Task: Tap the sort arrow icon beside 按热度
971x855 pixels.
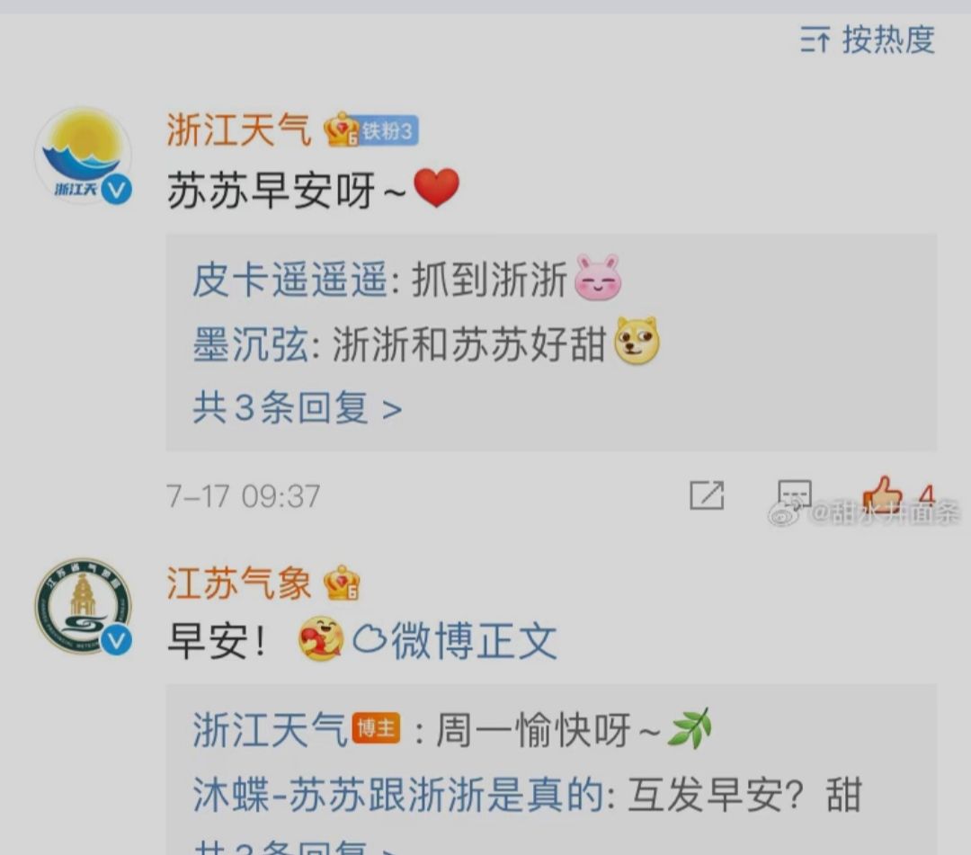Action: coord(815,40)
